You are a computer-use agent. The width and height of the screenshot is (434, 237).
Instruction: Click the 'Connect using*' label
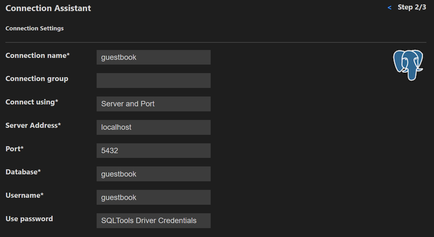(x=32, y=102)
